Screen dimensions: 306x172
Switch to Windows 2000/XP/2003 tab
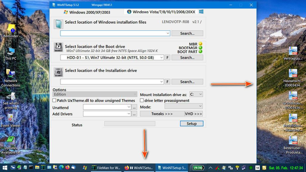[87, 12]
